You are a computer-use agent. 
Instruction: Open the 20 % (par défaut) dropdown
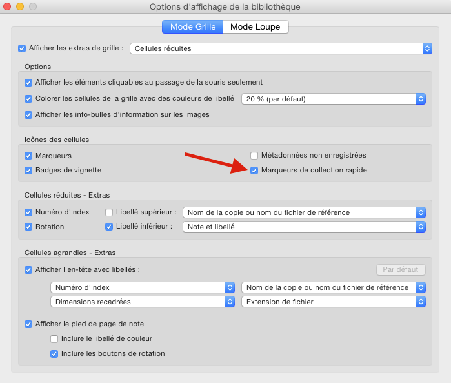(334, 99)
